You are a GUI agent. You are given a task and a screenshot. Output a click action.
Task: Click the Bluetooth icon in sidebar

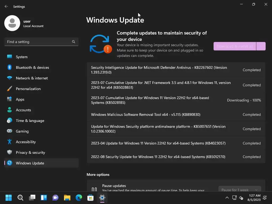coord(10,67)
